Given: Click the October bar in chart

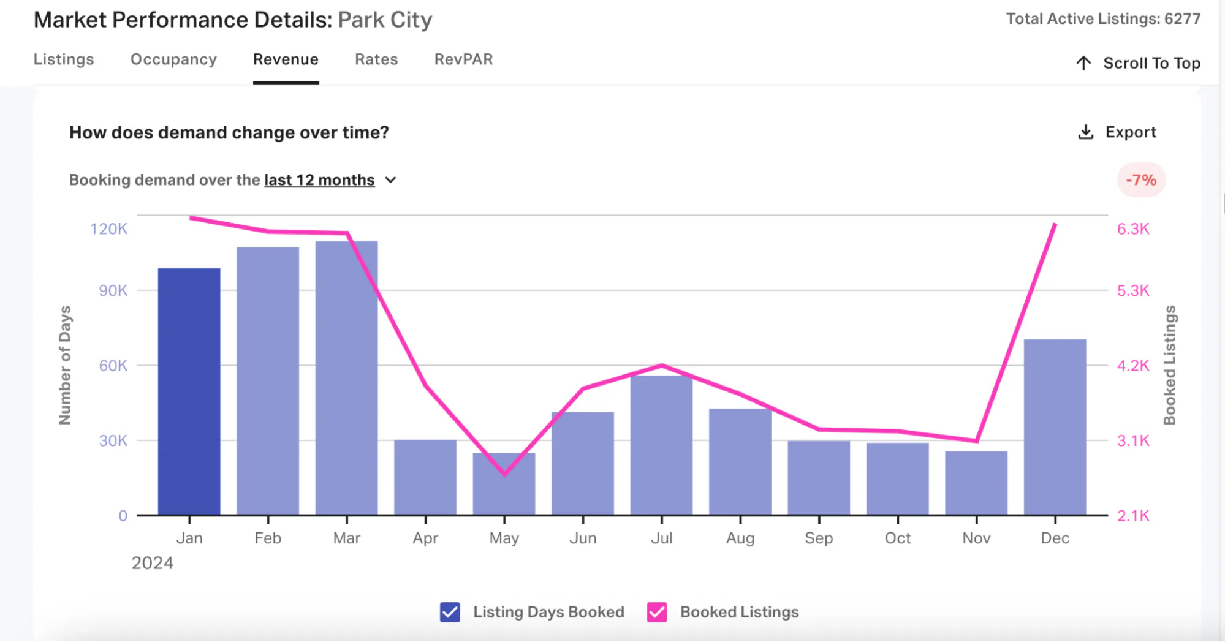Looking at the screenshot, I should 898,479.
